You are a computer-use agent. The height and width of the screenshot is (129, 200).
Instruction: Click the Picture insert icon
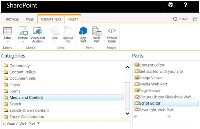[x=23, y=31]
